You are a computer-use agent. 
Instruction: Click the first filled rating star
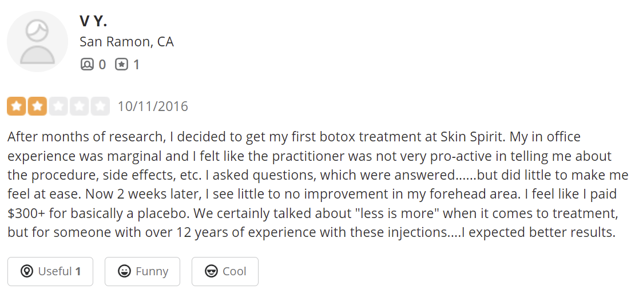17,106
